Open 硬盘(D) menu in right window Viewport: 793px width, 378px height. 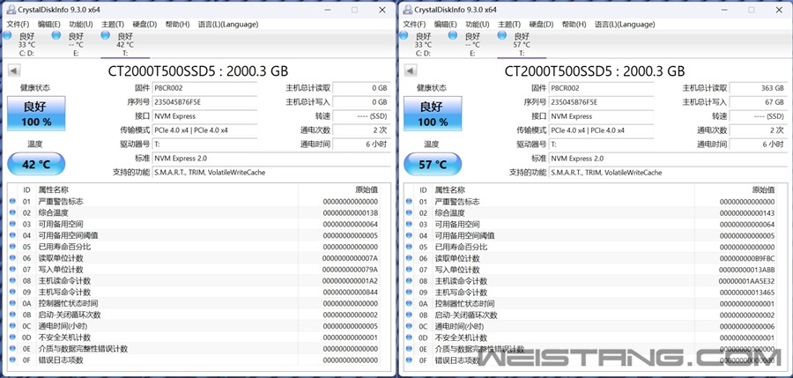pos(541,25)
